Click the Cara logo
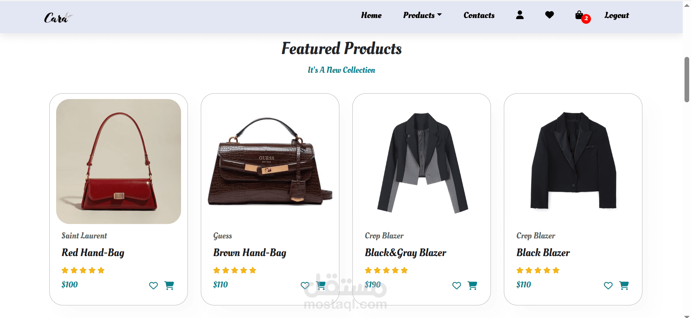691x318 pixels. [x=57, y=16]
